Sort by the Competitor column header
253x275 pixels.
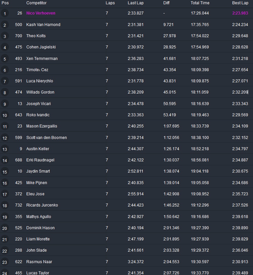pyautogui.click(x=36, y=3)
